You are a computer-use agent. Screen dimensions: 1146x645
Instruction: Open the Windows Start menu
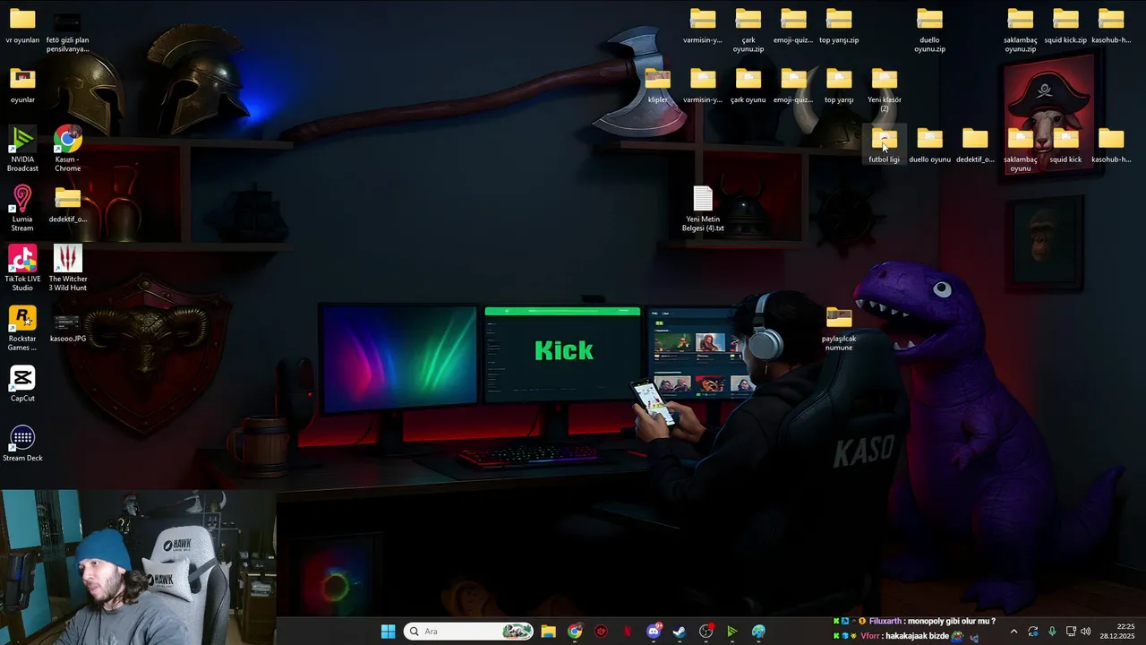coord(388,632)
